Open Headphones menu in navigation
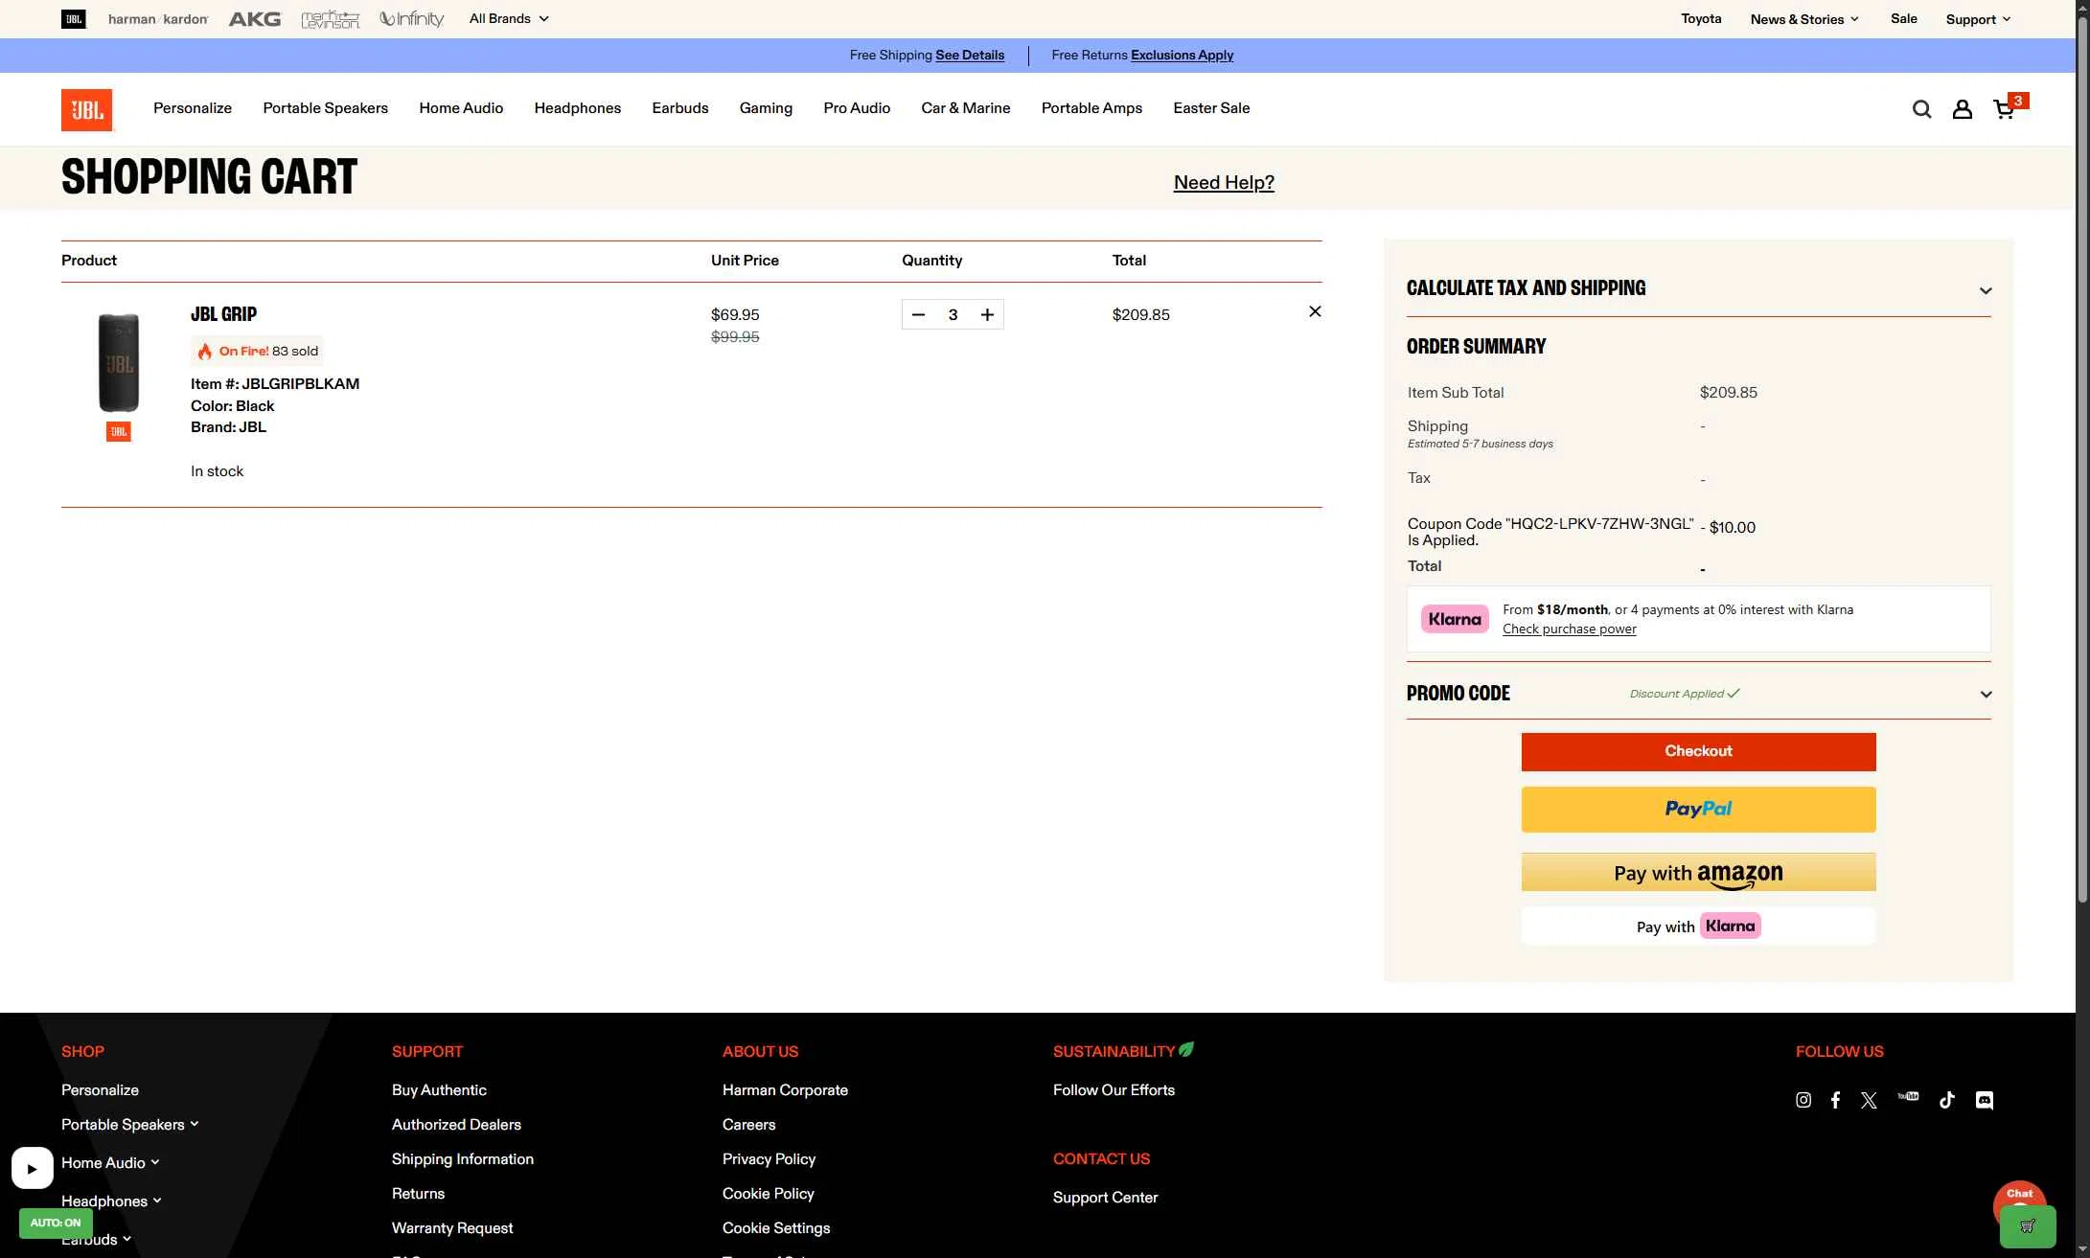 [577, 108]
